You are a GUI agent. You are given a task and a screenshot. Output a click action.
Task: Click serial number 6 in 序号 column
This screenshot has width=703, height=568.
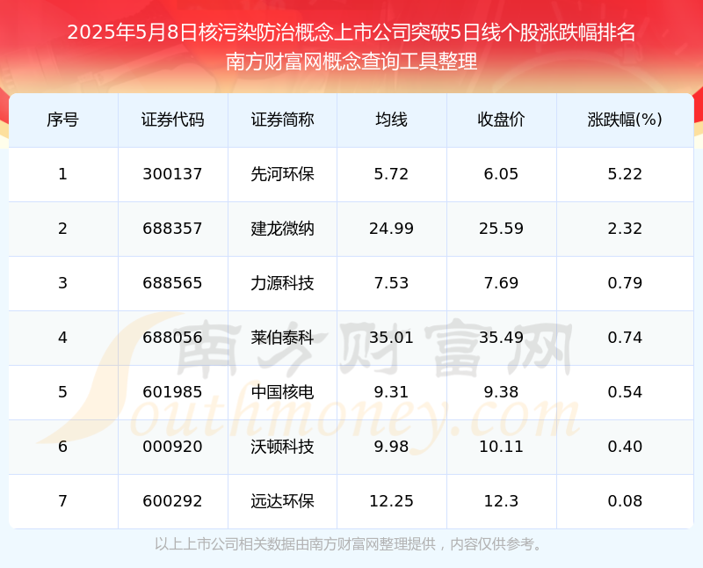[x=62, y=447]
